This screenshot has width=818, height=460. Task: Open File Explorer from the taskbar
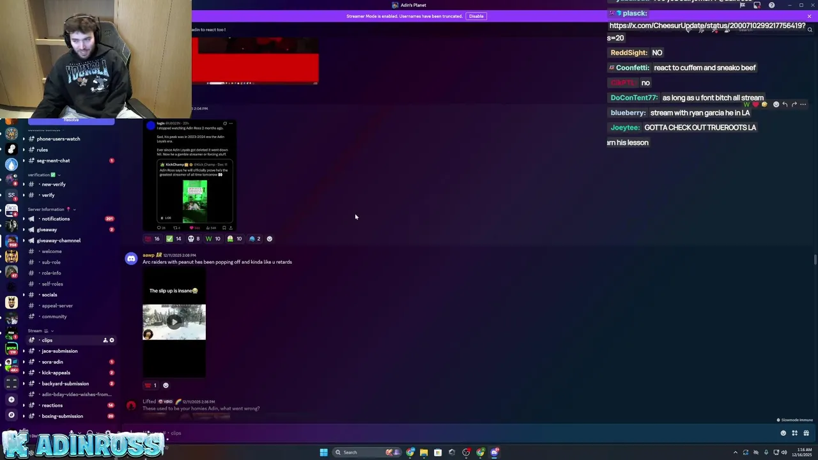(424, 452)
